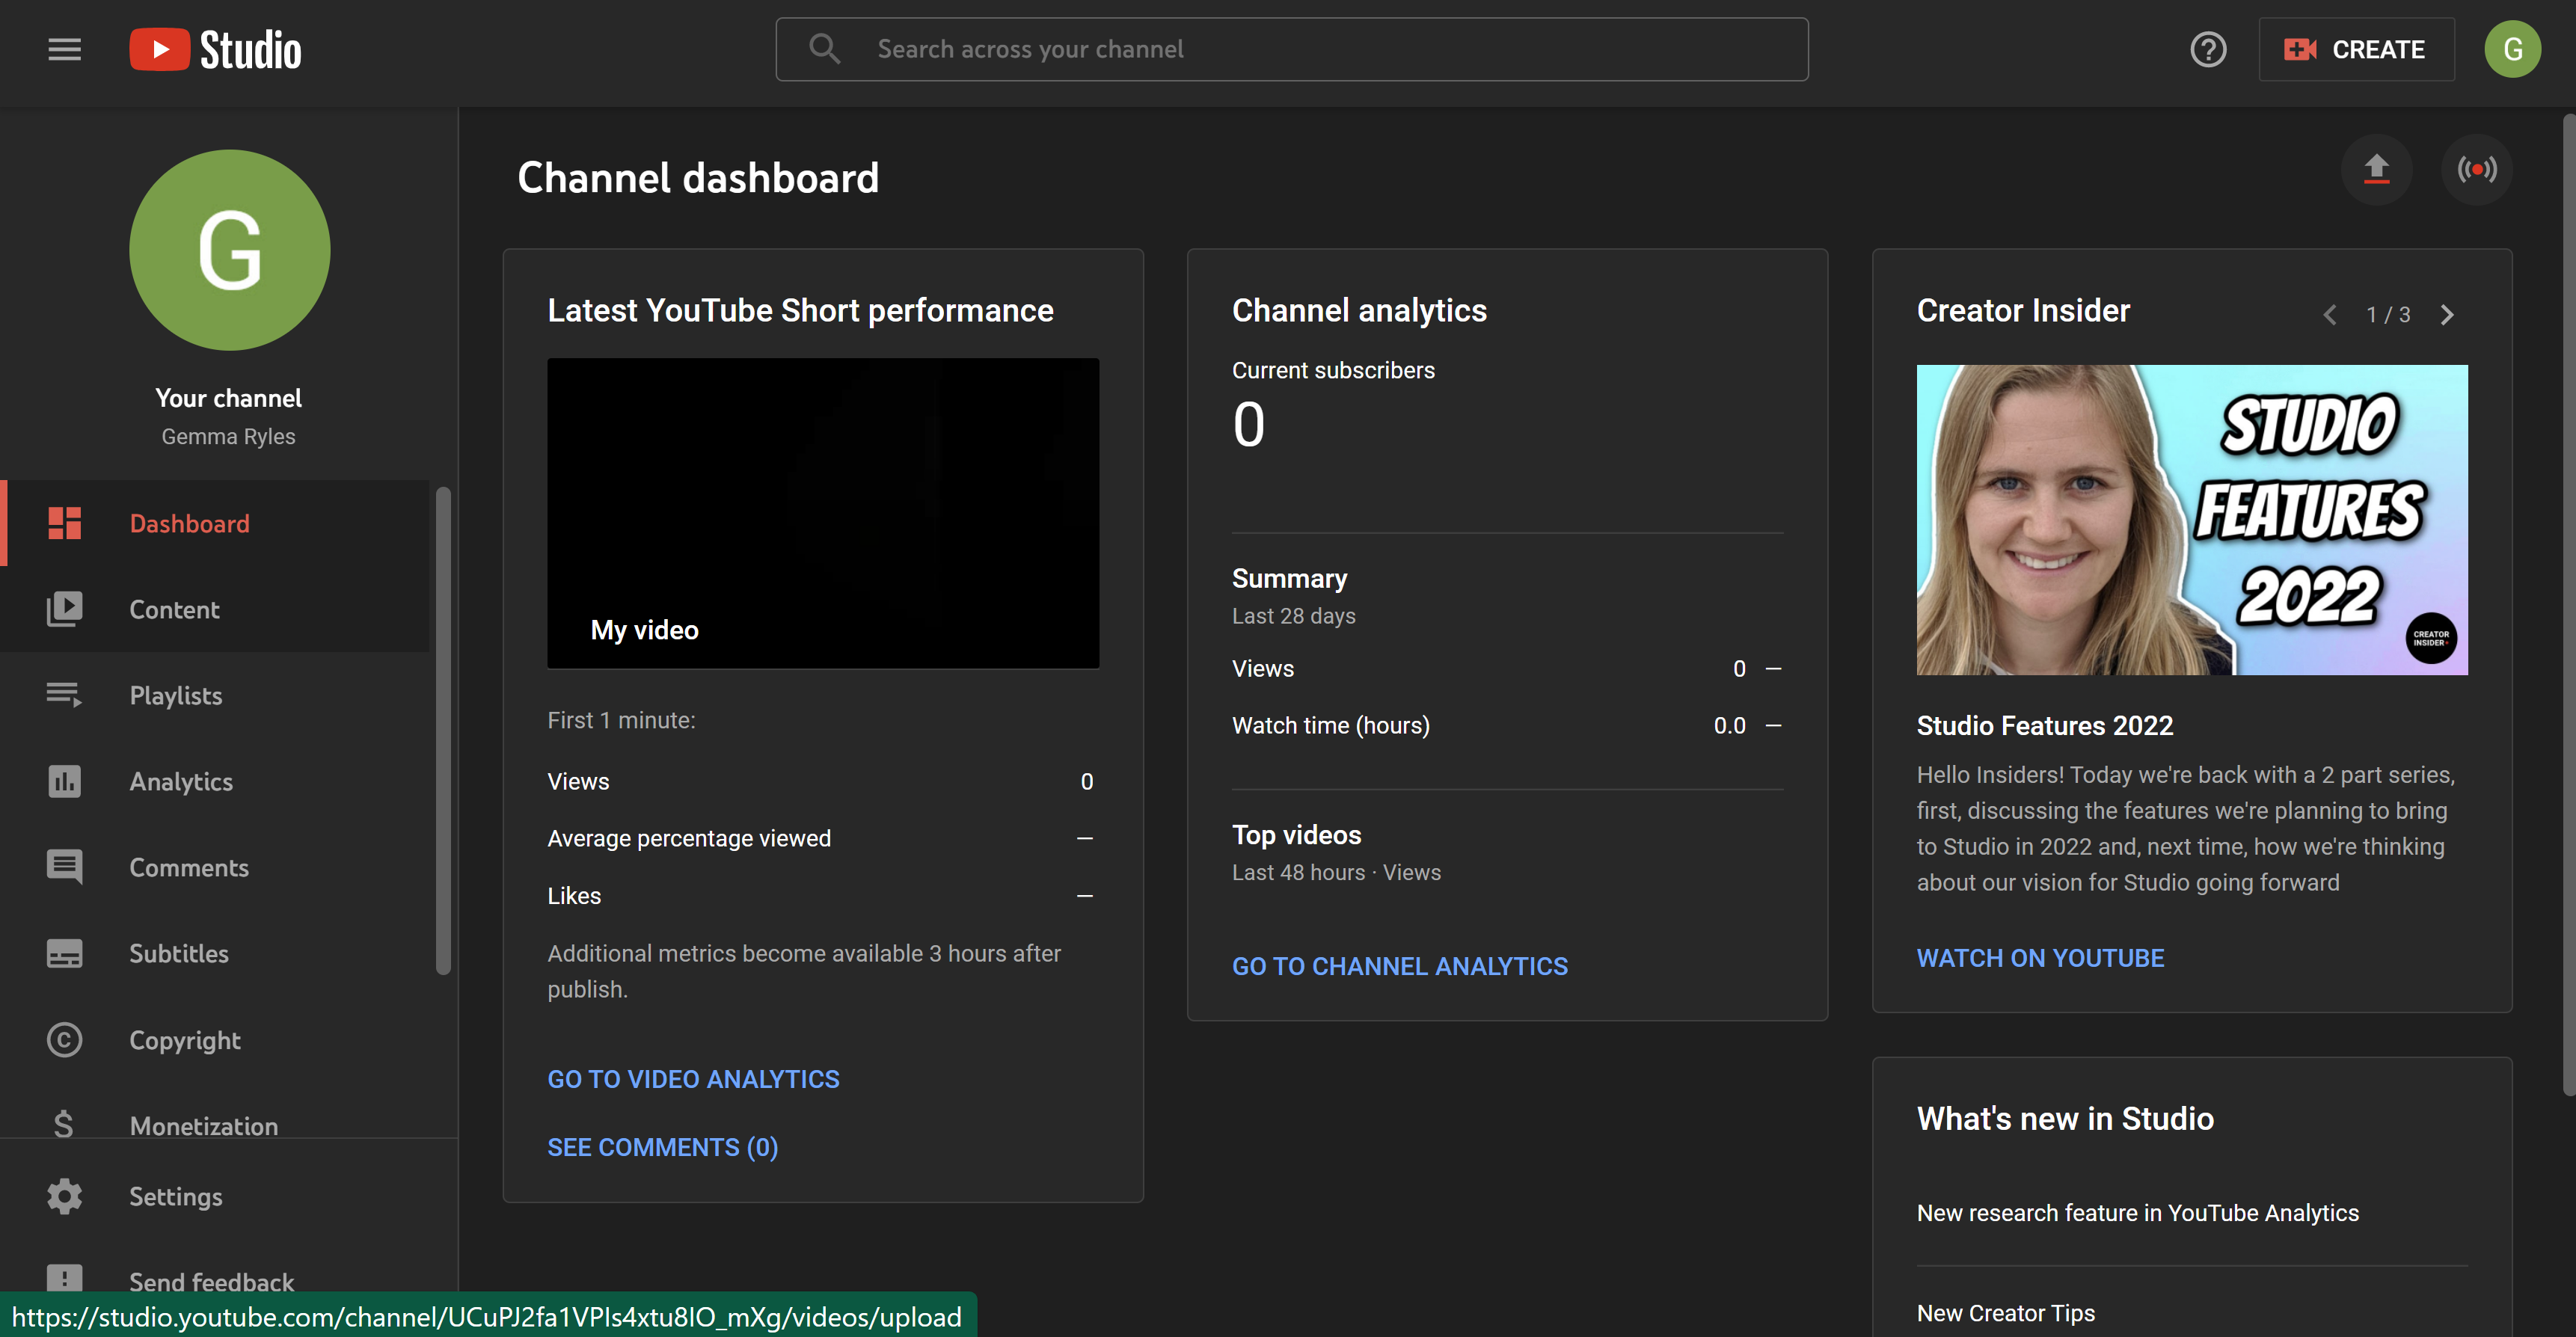This screenshot has width=2576, height=1337.
Task: Open the Analytics menu item
Action: click(x=215, y=781)
